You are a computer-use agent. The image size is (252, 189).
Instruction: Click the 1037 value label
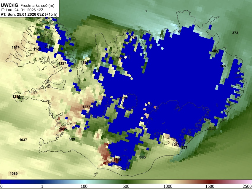click(23, 140)
